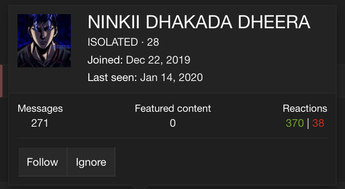Image resolution: width=345 pixels, height=189 pixels.
Task: Click the red 38 negative reactions
Action: click(x=318, y=123)
